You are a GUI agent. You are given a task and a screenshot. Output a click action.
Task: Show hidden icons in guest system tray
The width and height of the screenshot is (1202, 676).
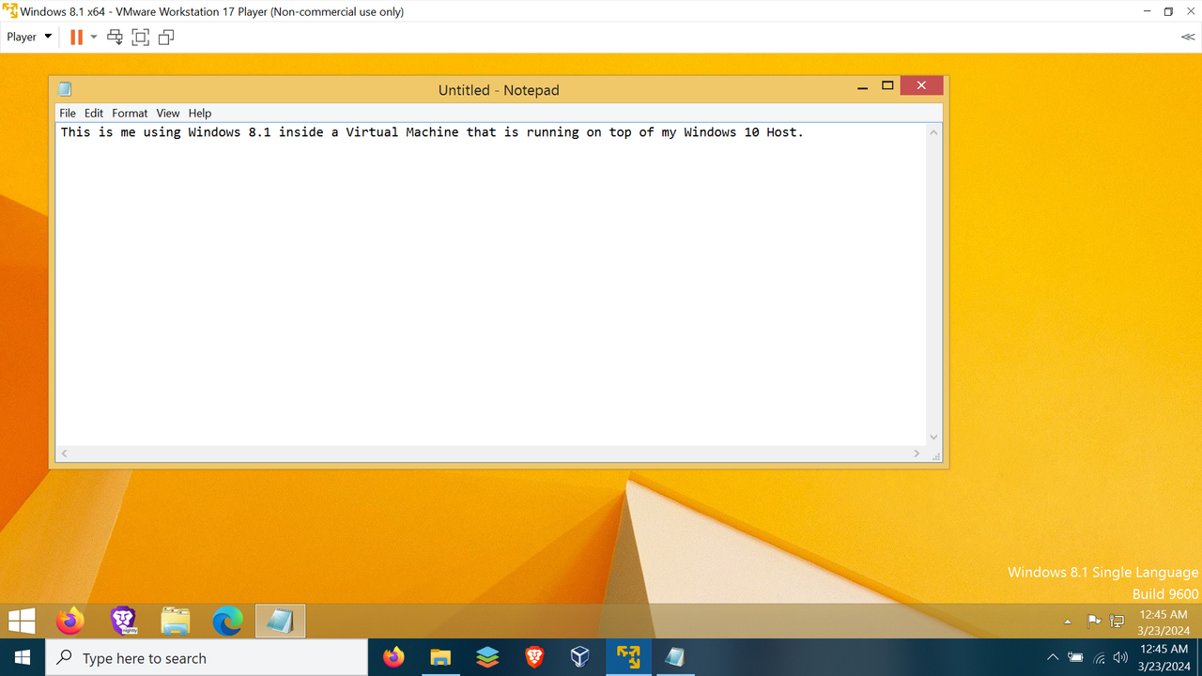click(1068, 622)
